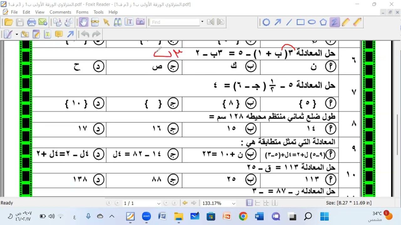Click Find Previous next to Find box
The image size is (401, 225).
pos(211,22)
